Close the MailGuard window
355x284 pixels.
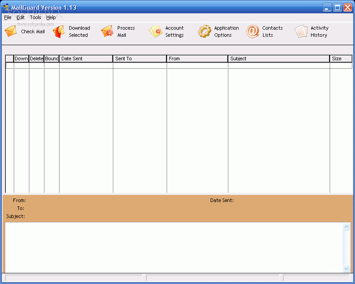[x=347, y=8]
